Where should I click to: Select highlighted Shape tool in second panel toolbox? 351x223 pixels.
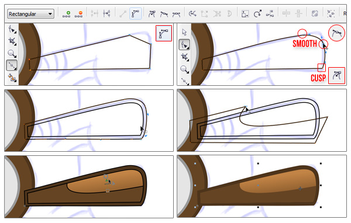184,45
